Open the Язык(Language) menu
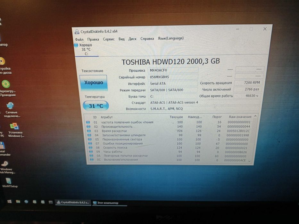This screenshot has height=224, width=299. [x=171, y=38]
